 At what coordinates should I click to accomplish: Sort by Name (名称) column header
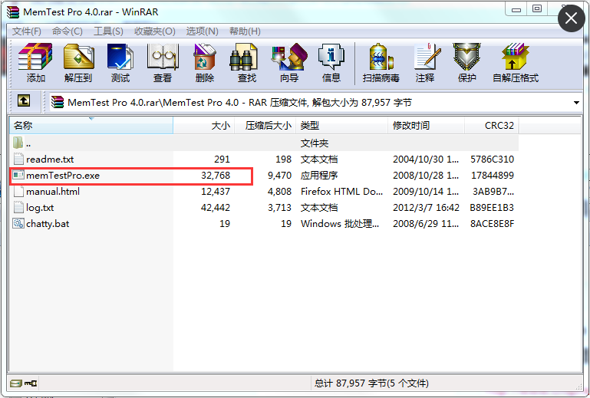pyautogui.click(x=91, y=125)
